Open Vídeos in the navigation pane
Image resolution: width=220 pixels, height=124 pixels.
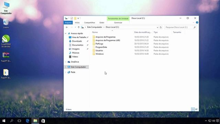pos(75,56)
